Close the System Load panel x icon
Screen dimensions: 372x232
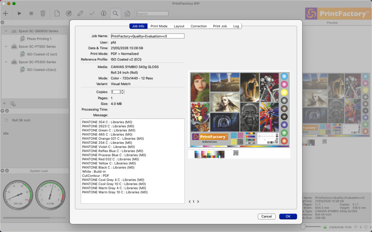(3, 171)
